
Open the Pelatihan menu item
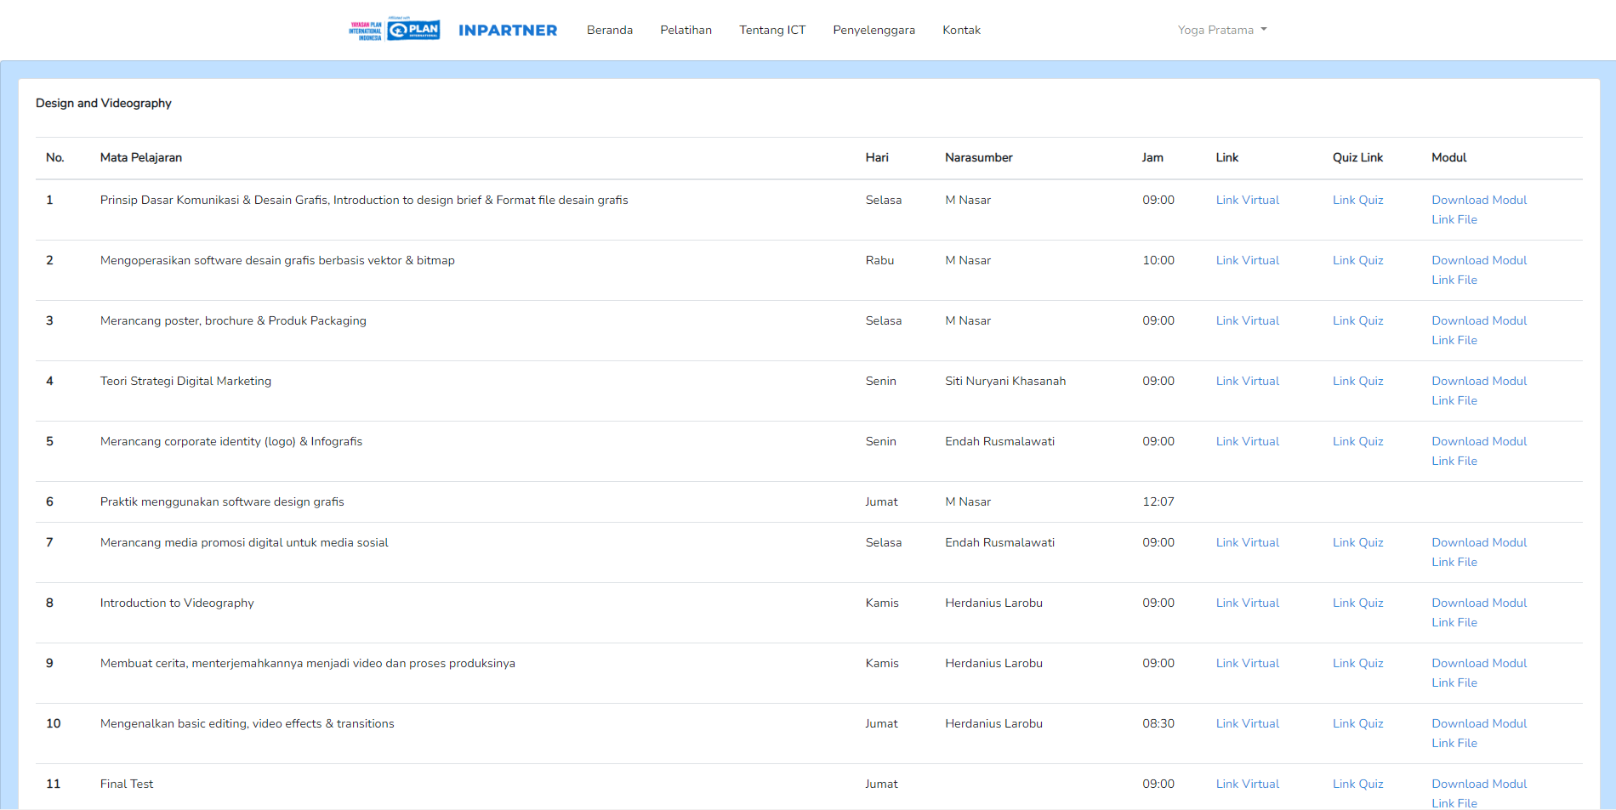tap(686, 30)
